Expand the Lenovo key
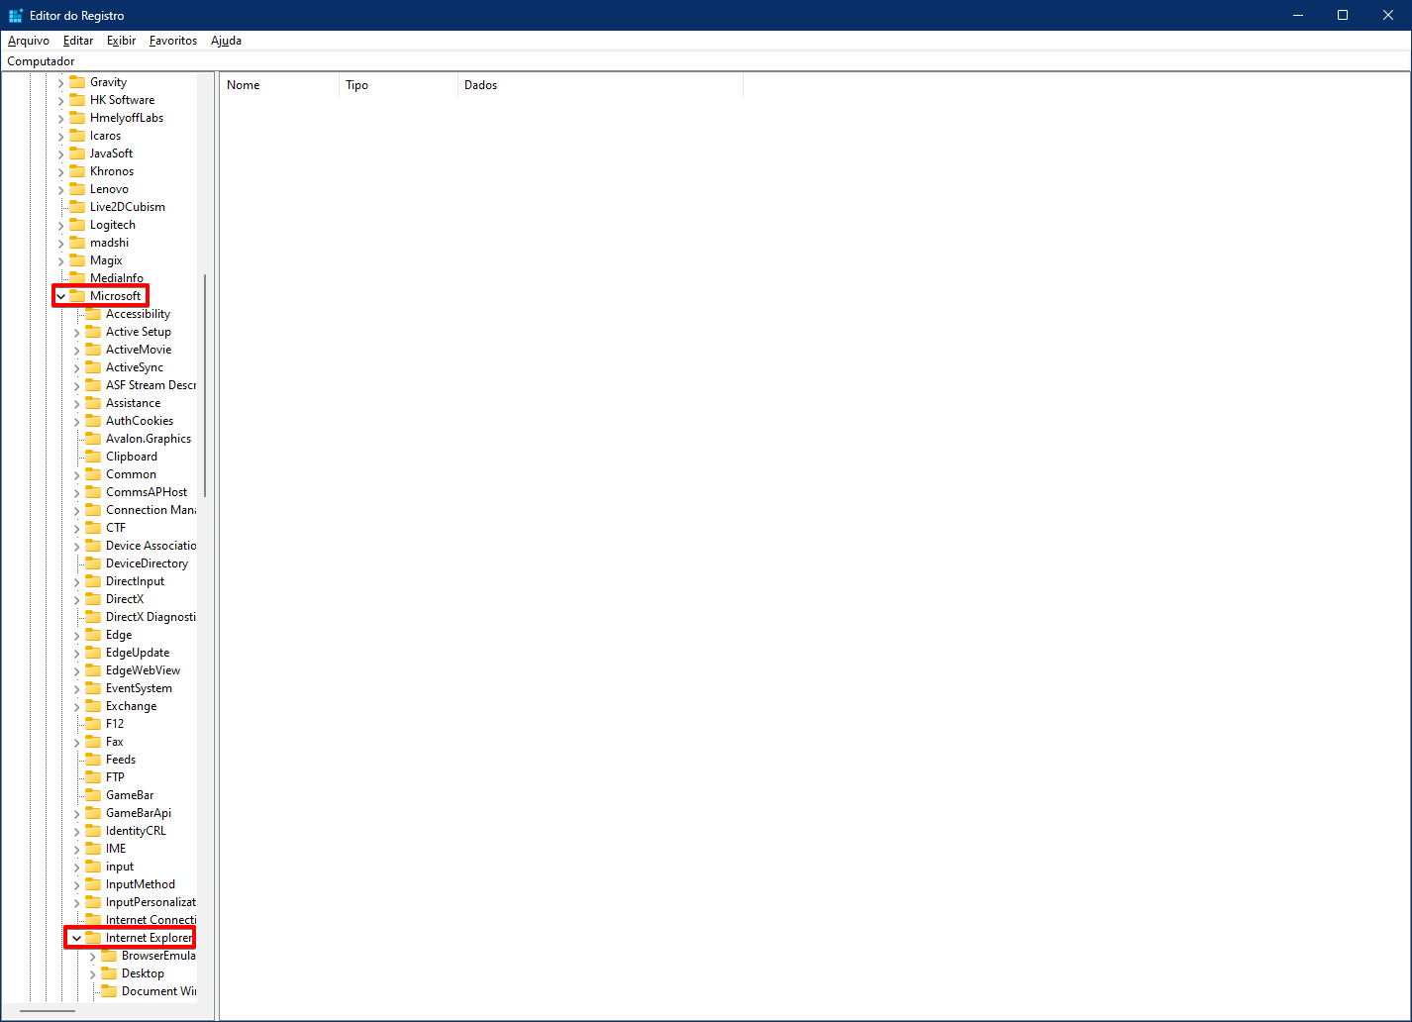Viewport: 1412px width, 1022px height. tap(61, 189)
